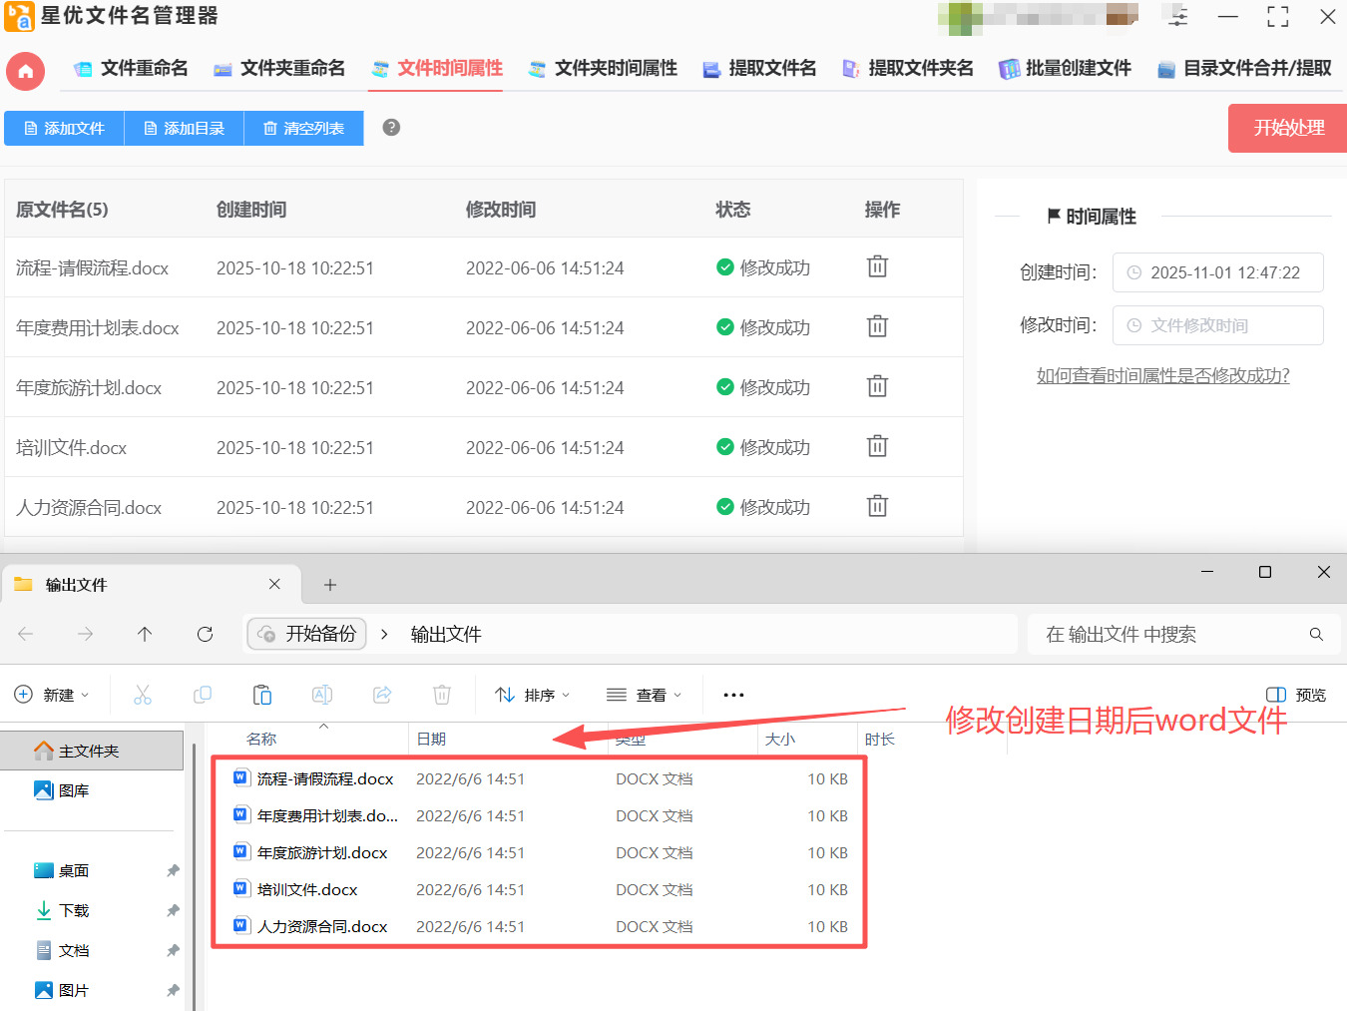The image size is (1347, 1011).
Task: Click the paste clipboard icon in explorer
Action: click(262, 695)
